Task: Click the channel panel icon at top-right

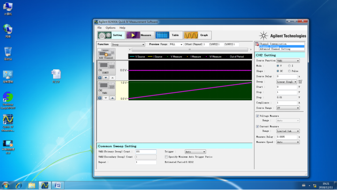Action: click(x=257, y=44)
